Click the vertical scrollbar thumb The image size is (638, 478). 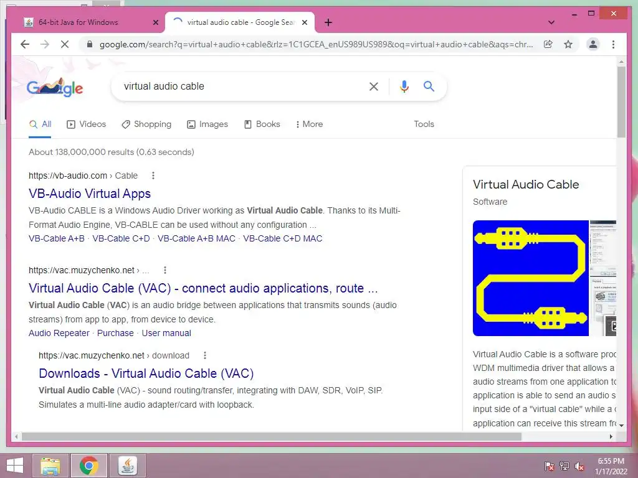point(621,103)
